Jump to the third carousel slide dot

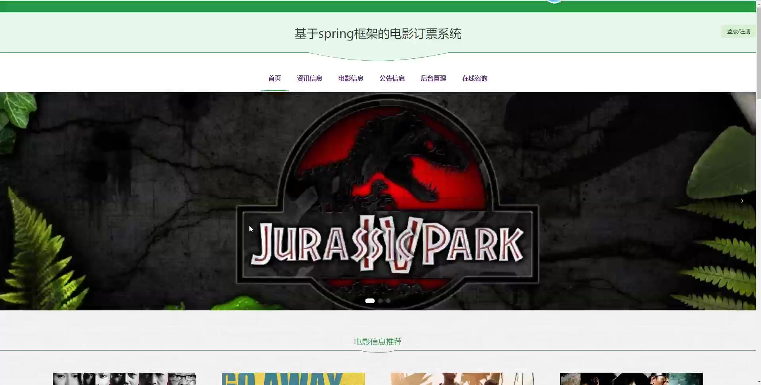pos(388,301)
